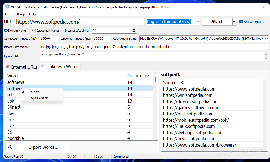270x162 pixels.
Task: Click source URL https://www.softpedia.com first row
Action: (189, 89)
